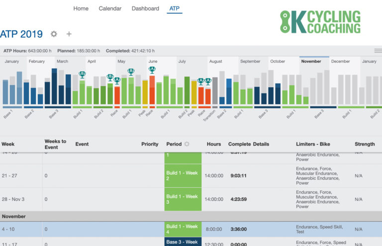
Task: Select the B trophy between May and June
Action: 131,72
